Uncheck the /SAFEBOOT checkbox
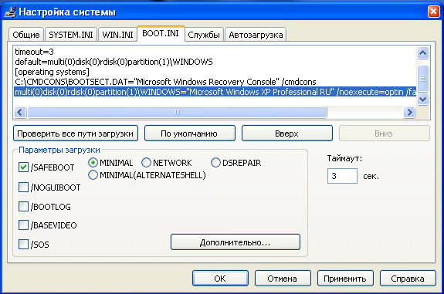Viewport: 444px width, 294px height. coord(23,167)
